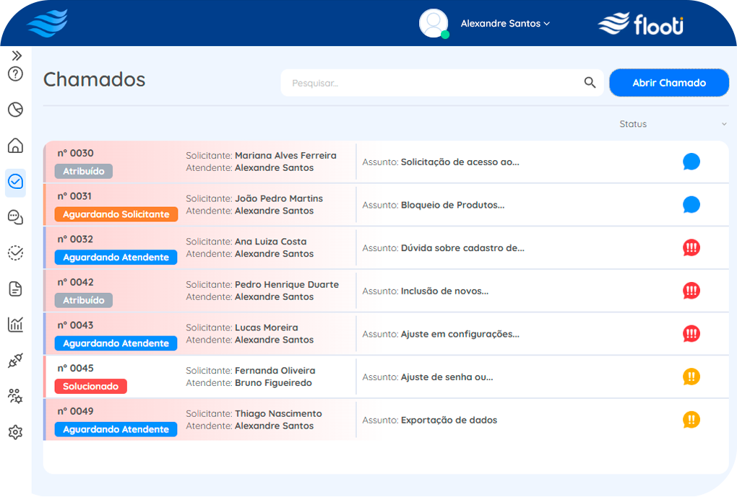Viewport: 737px width, 497px height.
Task: Click the magnifying glass search icon
Action: click(590, 83)
